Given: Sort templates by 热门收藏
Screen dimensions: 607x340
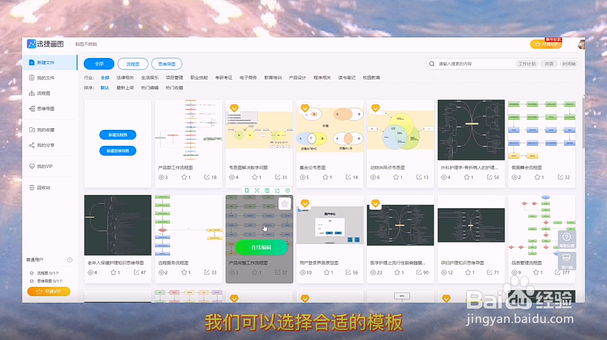Looking at the screenshot, I should 175,88.
